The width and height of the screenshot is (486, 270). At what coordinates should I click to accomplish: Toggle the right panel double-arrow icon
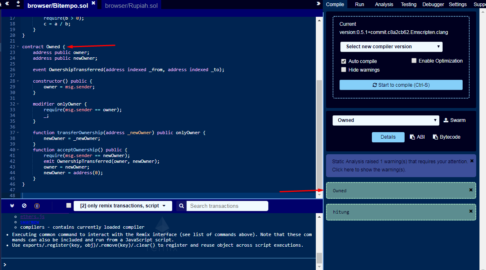click(x=318, y=3)
